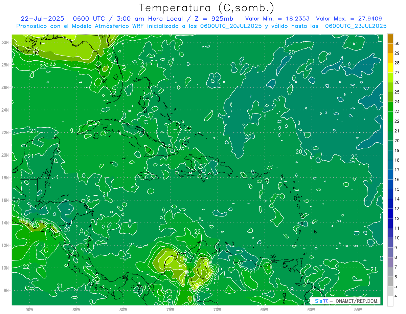Click the 26N latitude axis label
The image size is (406, 314).
5,87
